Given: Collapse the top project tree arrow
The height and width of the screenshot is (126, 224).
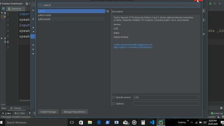Looking at the screenshot, I should (2, 13).
